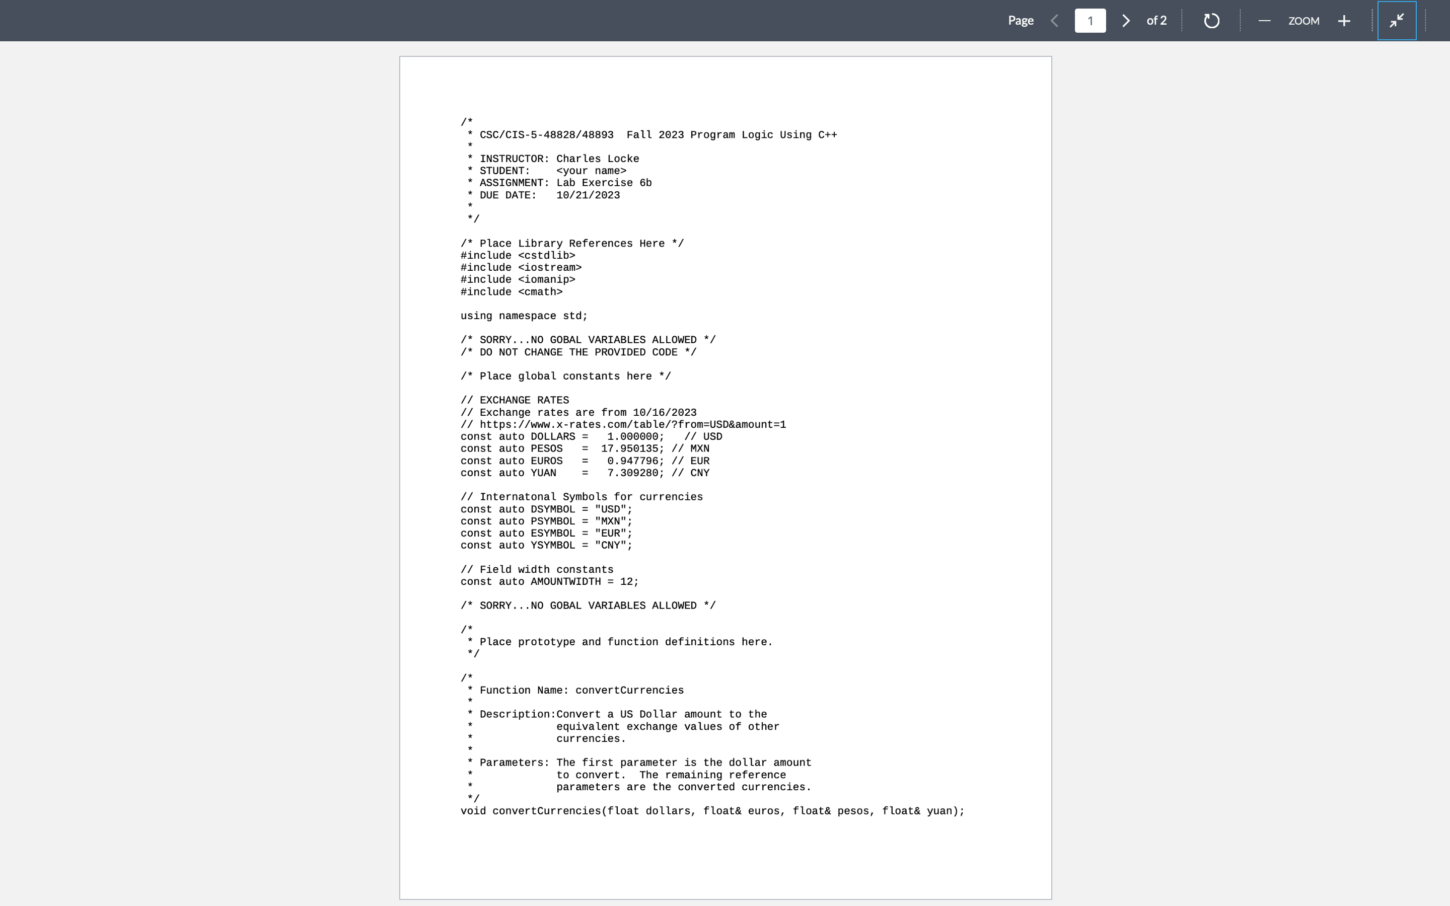Click the 'using namespace std;' statement
1450x906 pixels.
(523, 315)
